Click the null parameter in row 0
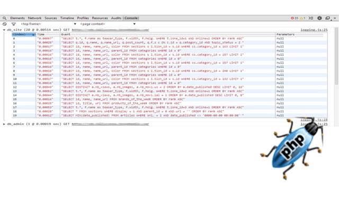Image resolution: width=339 pixels, height=212 pixels. 280,39
